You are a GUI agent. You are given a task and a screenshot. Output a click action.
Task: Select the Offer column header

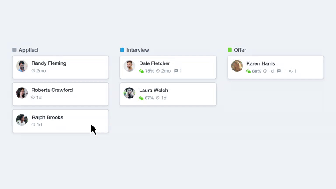tap(240, 50)
